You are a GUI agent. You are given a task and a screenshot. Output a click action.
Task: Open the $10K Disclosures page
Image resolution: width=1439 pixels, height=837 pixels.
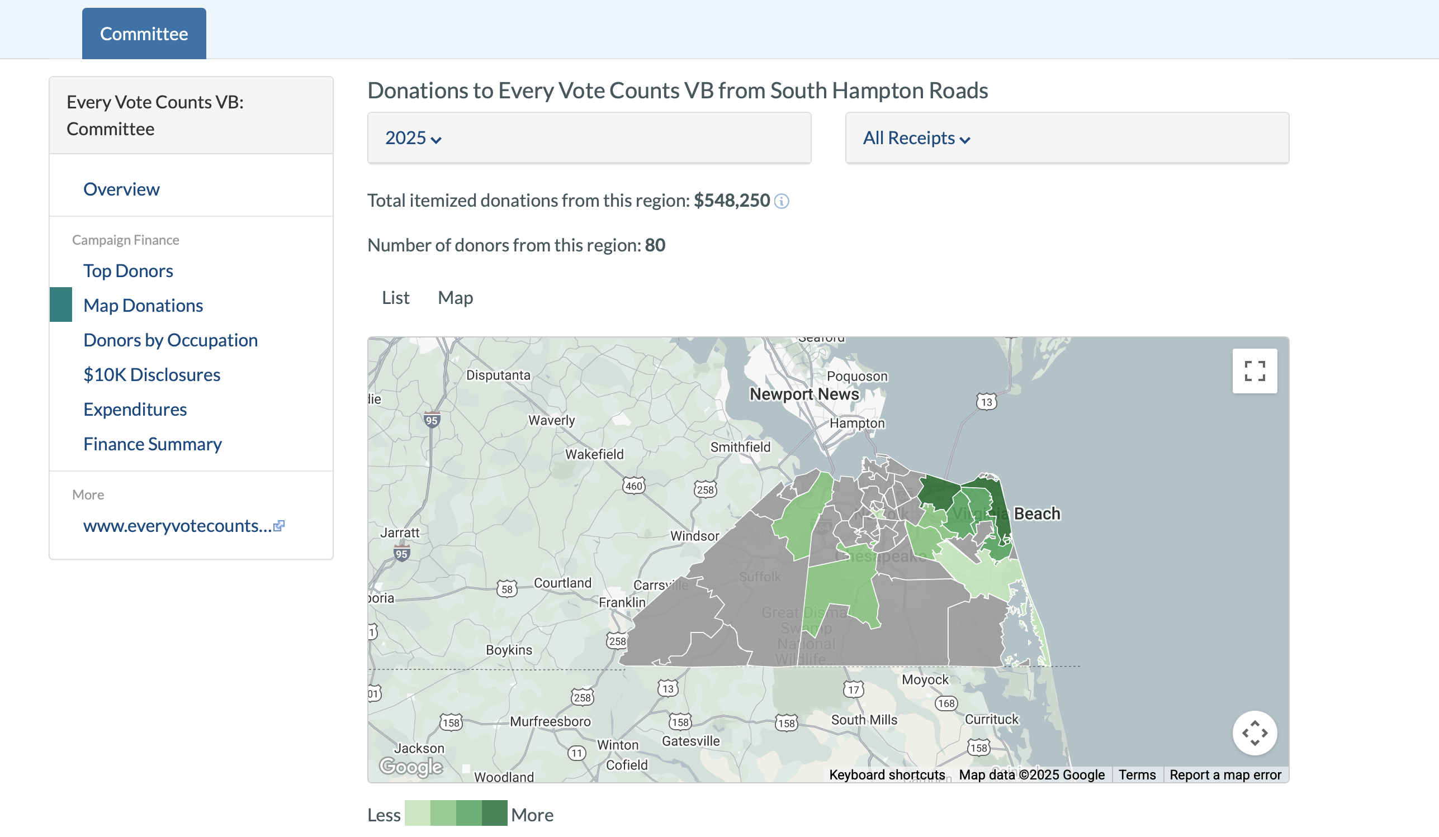(x=152, y=374)
